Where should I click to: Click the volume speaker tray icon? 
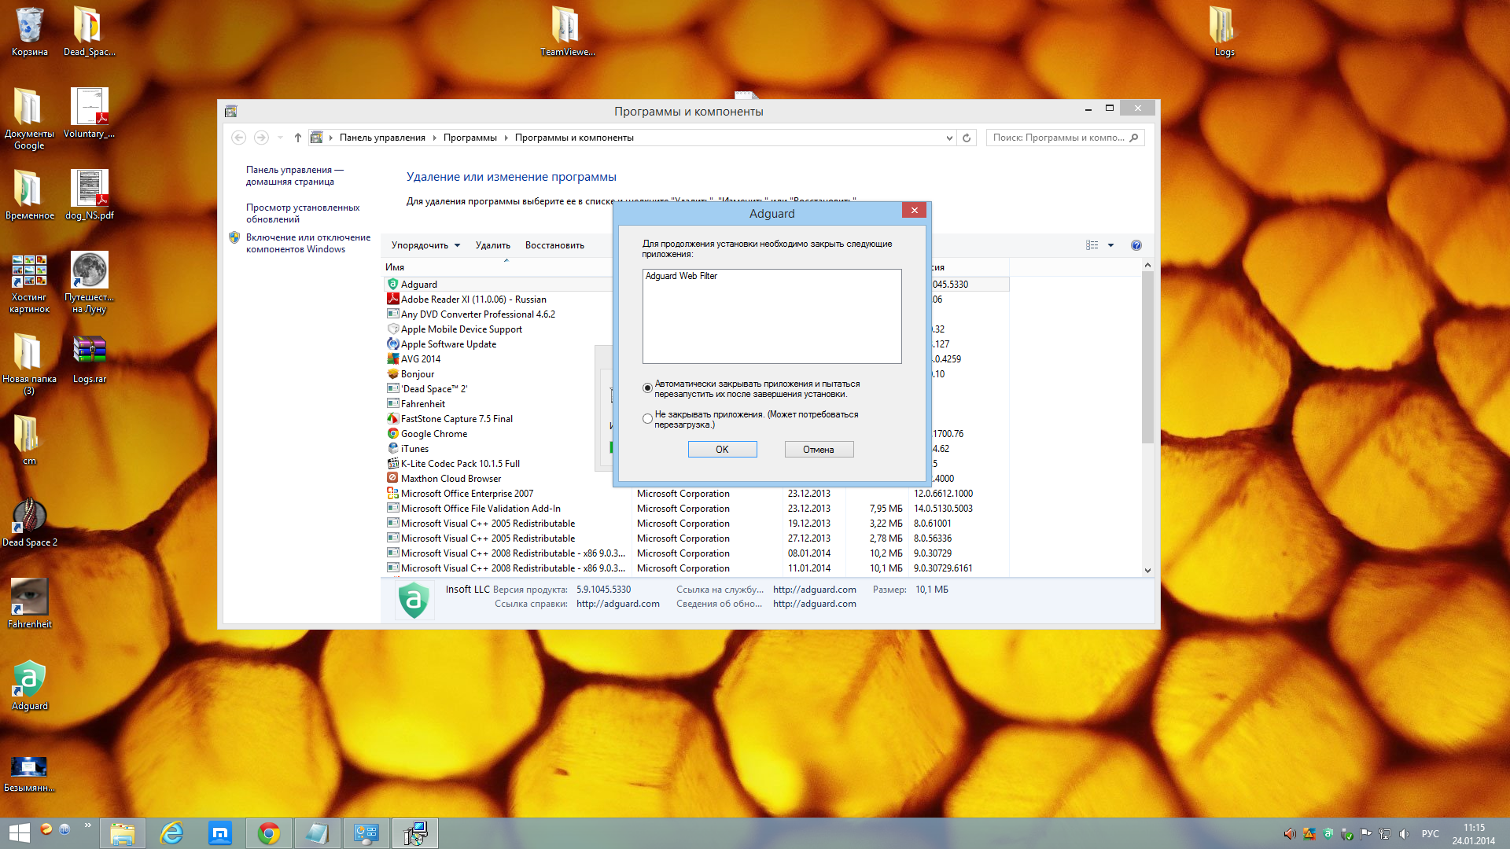1405,834
